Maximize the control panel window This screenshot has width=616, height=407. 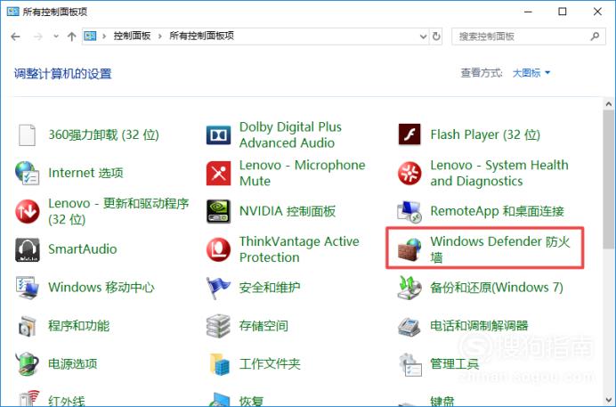(x=563, y=12)
